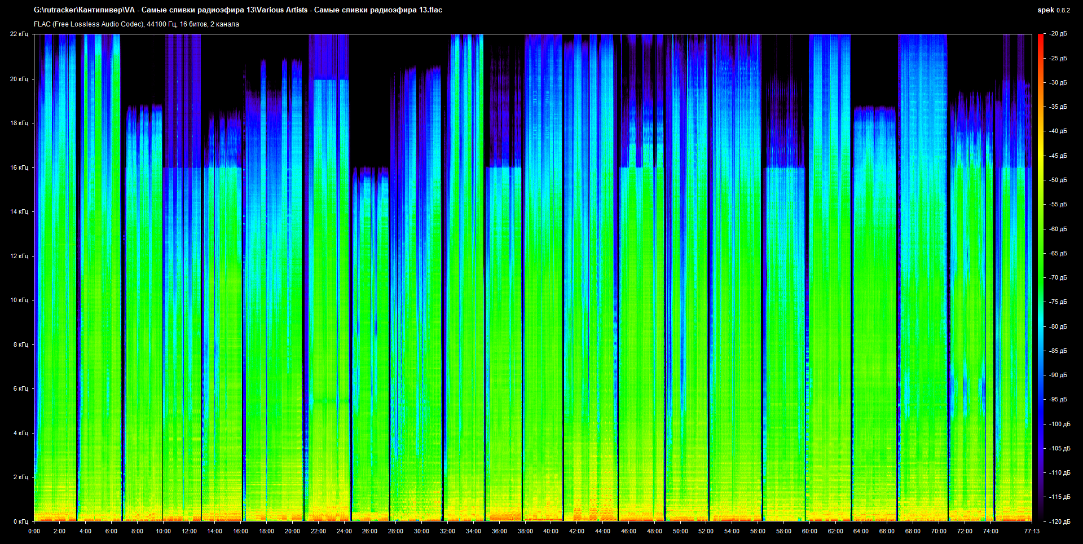Click the 60:00 time axis marker

point(809,531)
